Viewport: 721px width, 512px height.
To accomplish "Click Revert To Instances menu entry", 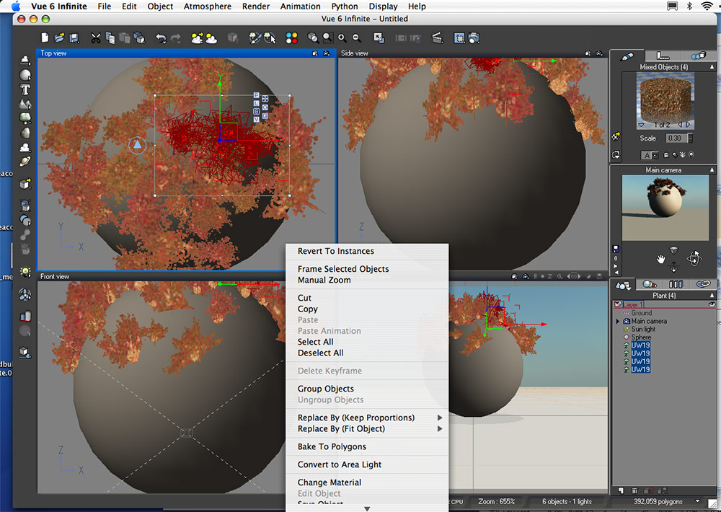I will (335, 251).
